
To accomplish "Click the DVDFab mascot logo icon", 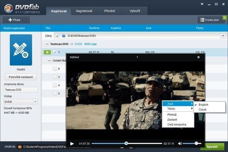I will coord(8,8).
